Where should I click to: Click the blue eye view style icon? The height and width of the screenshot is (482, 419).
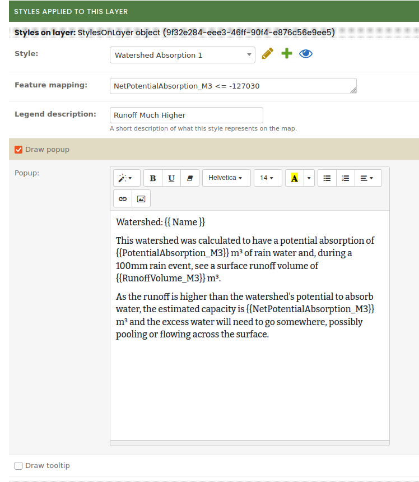pos(305,54)
